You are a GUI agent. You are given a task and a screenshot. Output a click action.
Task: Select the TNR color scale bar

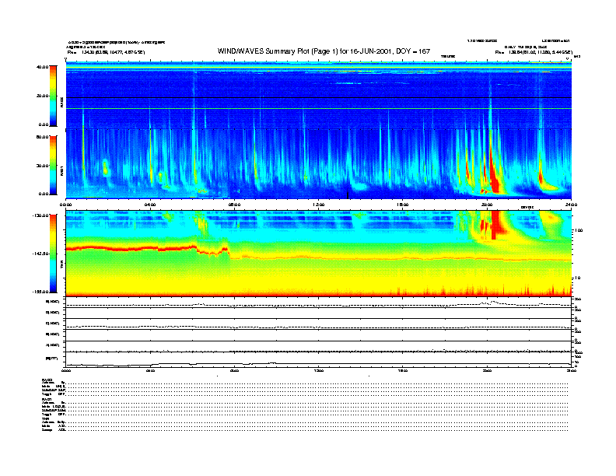[53, 254]
